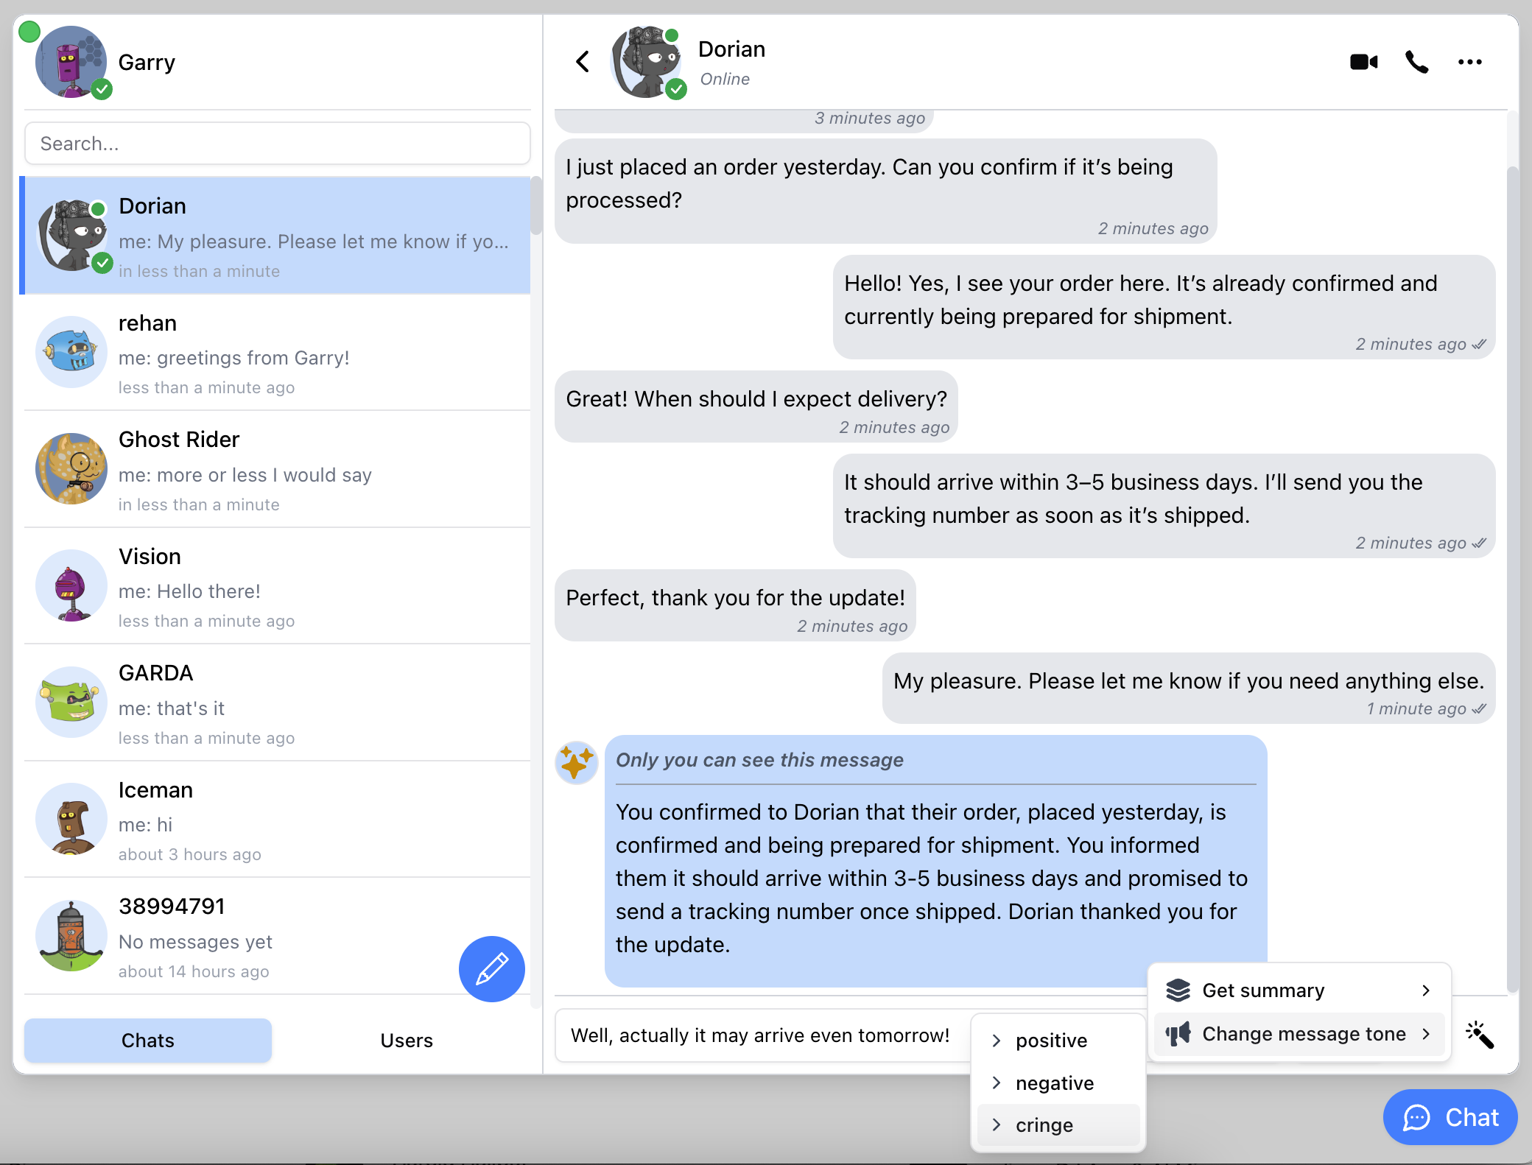Expand the Get summary submenu arrow
Image resolution: width=1532 pixels, height=1165 pixels.
click(x=1426, y=990)
